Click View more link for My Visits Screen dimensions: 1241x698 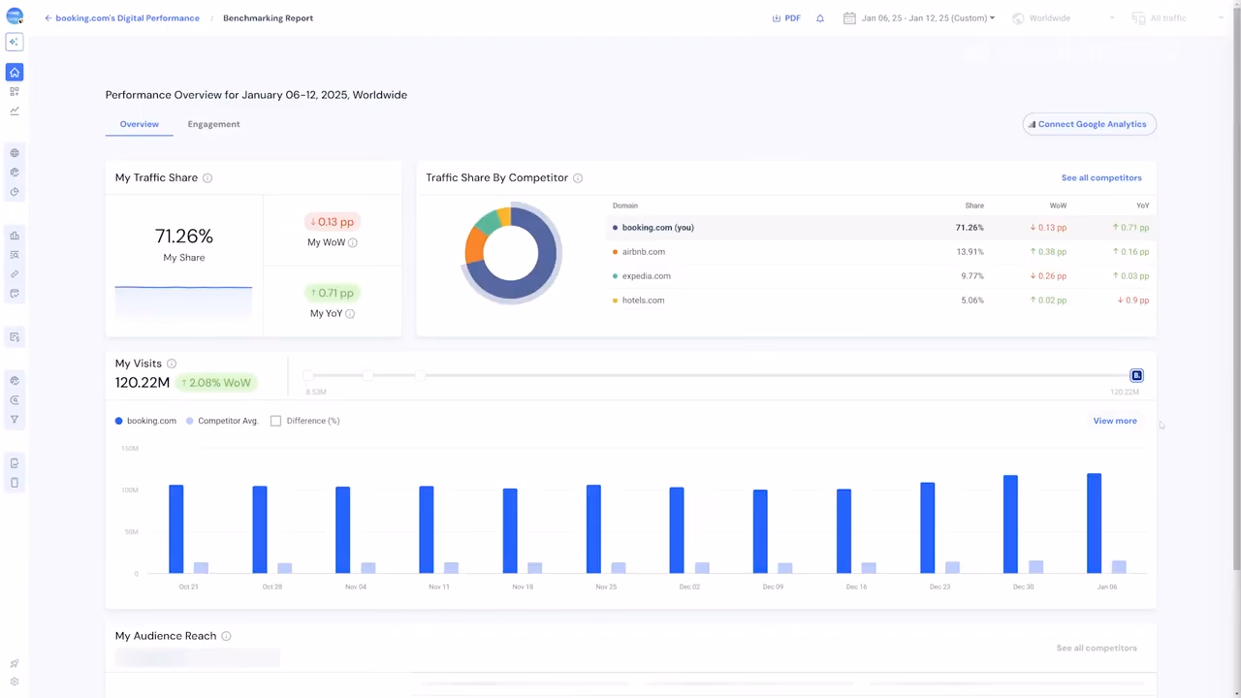pyautogui.click(x=1115, y=421)
